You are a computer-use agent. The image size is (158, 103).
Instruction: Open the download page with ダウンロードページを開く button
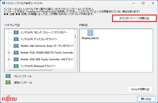tap(134, 18)
